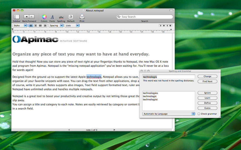Go to the previous note arrow
Viewport: 241px width, 150px height.
(x=69, y=130)
